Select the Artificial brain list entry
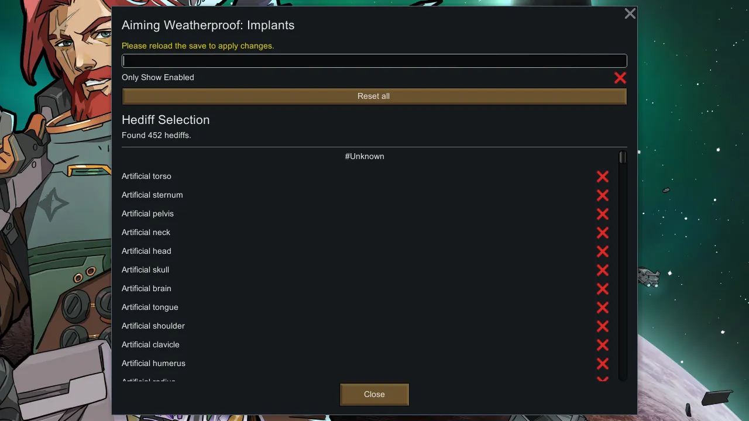 coord(146,288)
